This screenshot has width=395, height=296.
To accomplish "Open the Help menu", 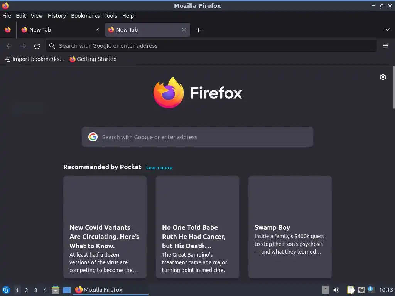I will click(x=128, y=16).
